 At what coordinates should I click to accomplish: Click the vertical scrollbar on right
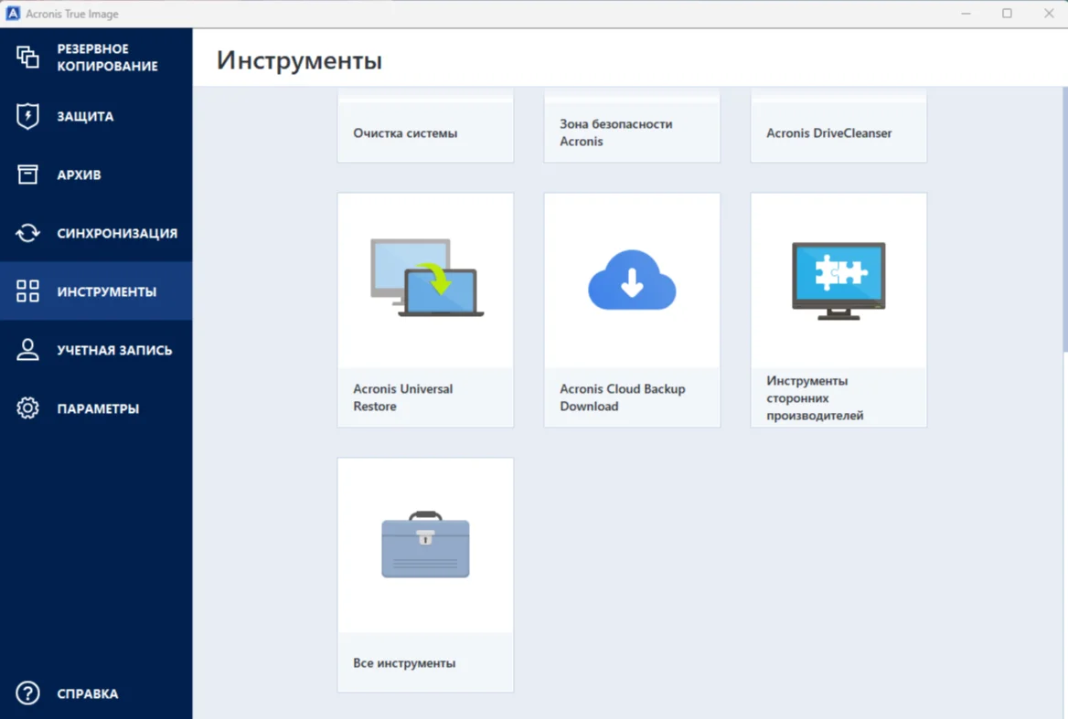click(1063, 219)
